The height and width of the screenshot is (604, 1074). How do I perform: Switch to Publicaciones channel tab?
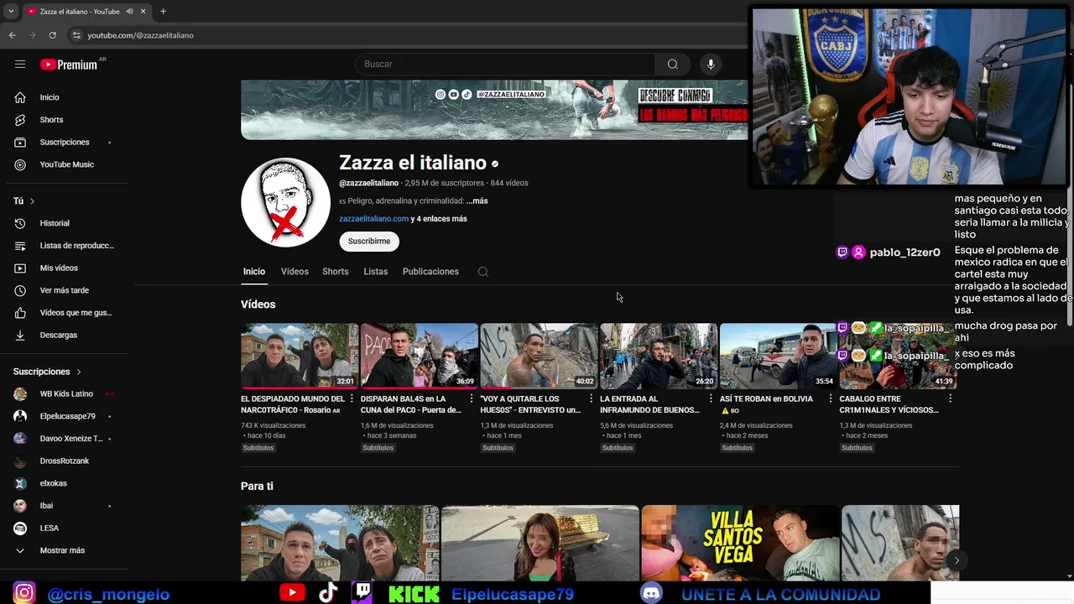click(430, 272)
